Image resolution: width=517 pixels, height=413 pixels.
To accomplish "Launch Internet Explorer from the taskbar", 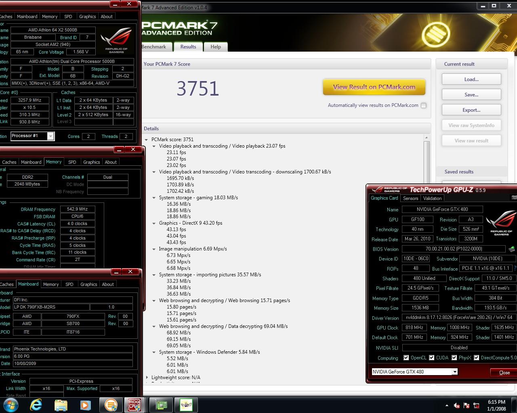I will click(36, 405).
